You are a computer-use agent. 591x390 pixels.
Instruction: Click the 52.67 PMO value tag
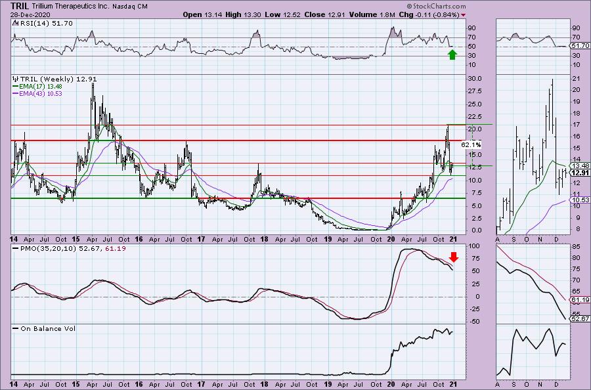(580, 319)
